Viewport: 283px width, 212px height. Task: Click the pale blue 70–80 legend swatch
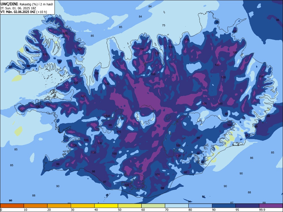point(177,206)
